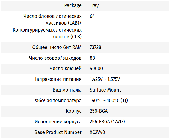
Task: Click the inputs/outputs count label
Action: (x=55, y=58)
